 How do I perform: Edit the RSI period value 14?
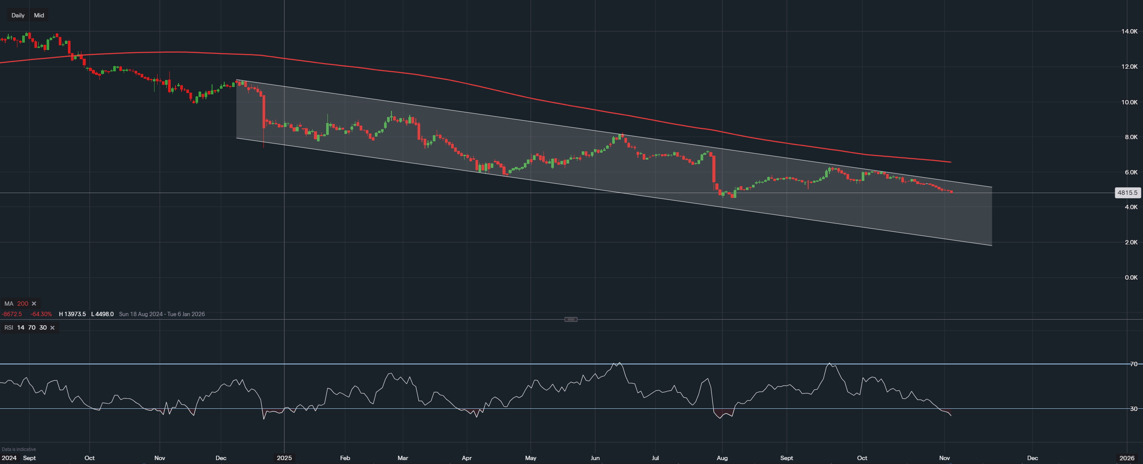tap(20, 328)
